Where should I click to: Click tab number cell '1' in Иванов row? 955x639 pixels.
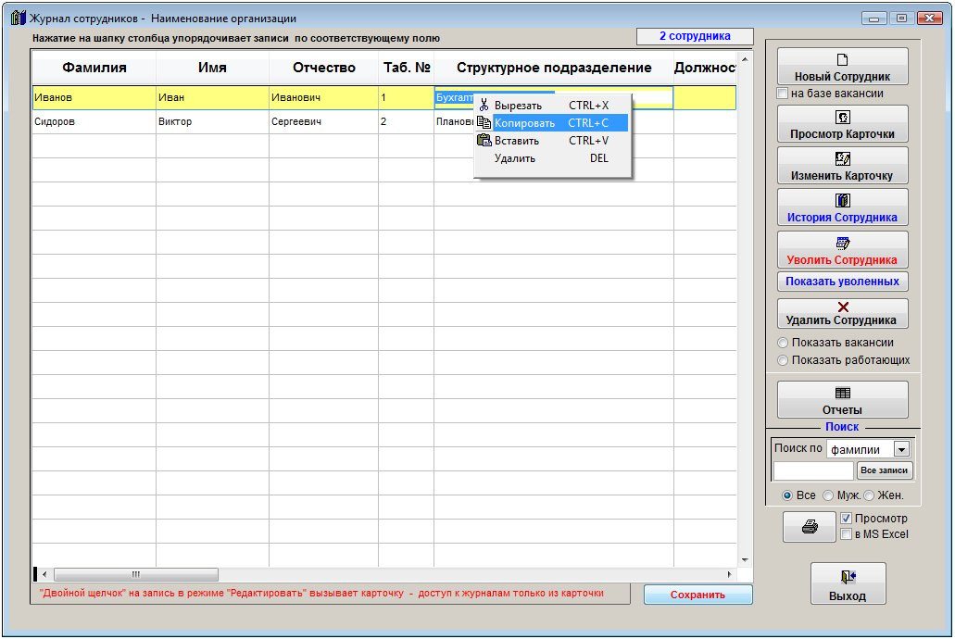click(407, 97)
